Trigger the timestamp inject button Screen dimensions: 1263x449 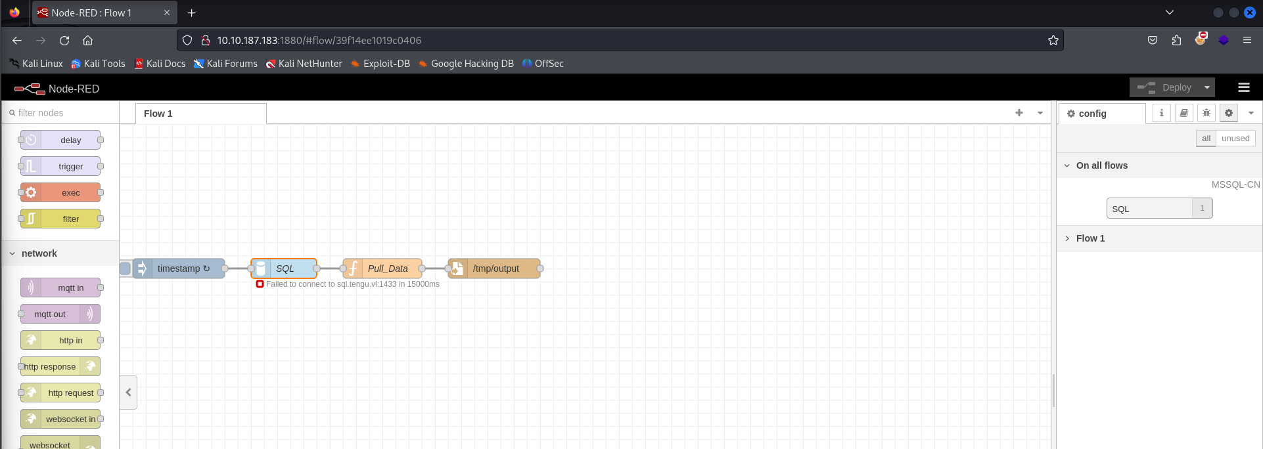pyautogui.click(x=125, y=268)
